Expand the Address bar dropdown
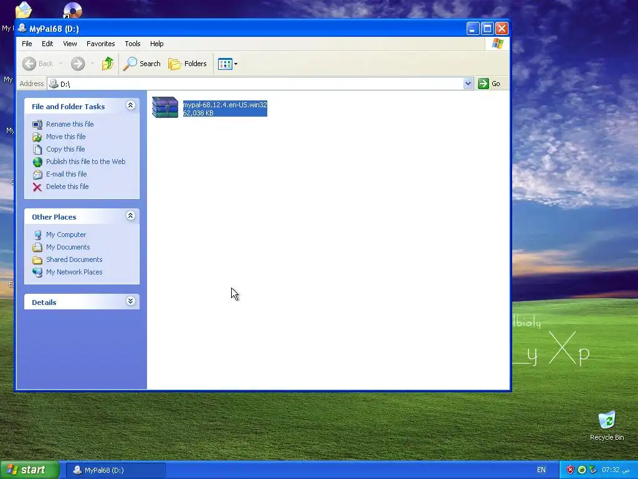Image resolution: width=638 pixels, height=479 pixels. [469, 84]
